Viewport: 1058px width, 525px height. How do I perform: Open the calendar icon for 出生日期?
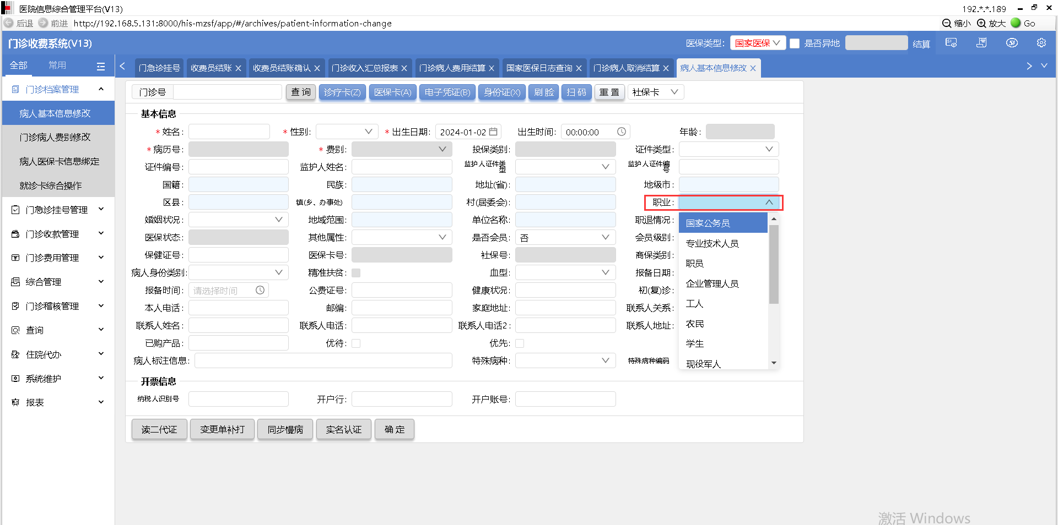pyautogui.click(x=493, y=132)
